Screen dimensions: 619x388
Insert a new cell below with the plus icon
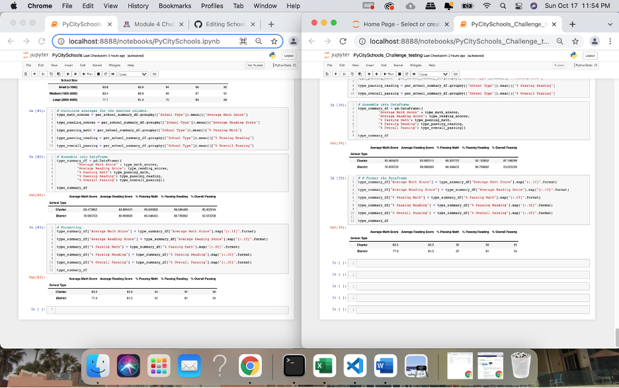pos(34,74)
